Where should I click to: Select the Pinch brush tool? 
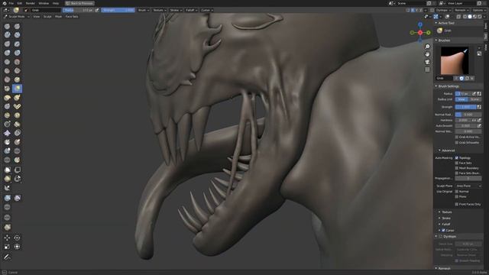point(7,89)
